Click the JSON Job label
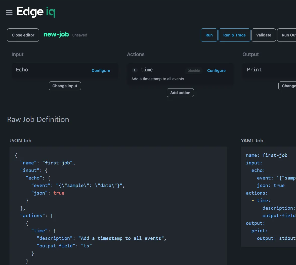296x265 pixels. click(x=20, y=141)
